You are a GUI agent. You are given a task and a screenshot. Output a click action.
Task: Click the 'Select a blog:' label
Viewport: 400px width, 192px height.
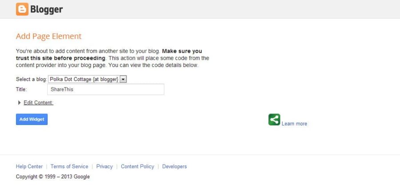pos(31,79)
